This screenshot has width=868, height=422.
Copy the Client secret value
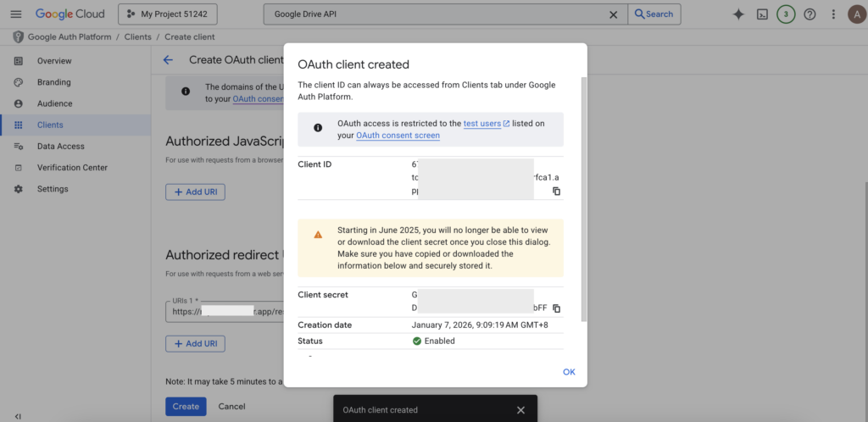coord(557,308)
